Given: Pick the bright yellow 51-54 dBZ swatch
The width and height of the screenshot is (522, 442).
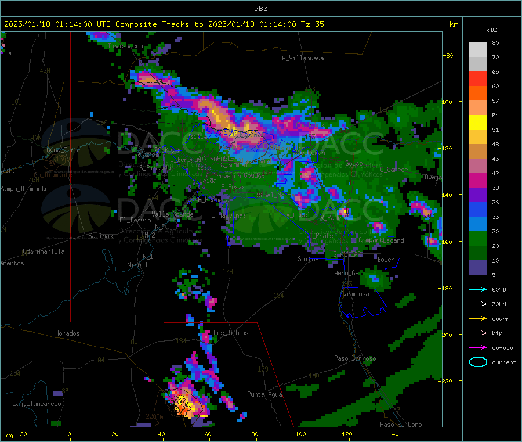Looking at the screenshot, I should (x=478, y=123).
